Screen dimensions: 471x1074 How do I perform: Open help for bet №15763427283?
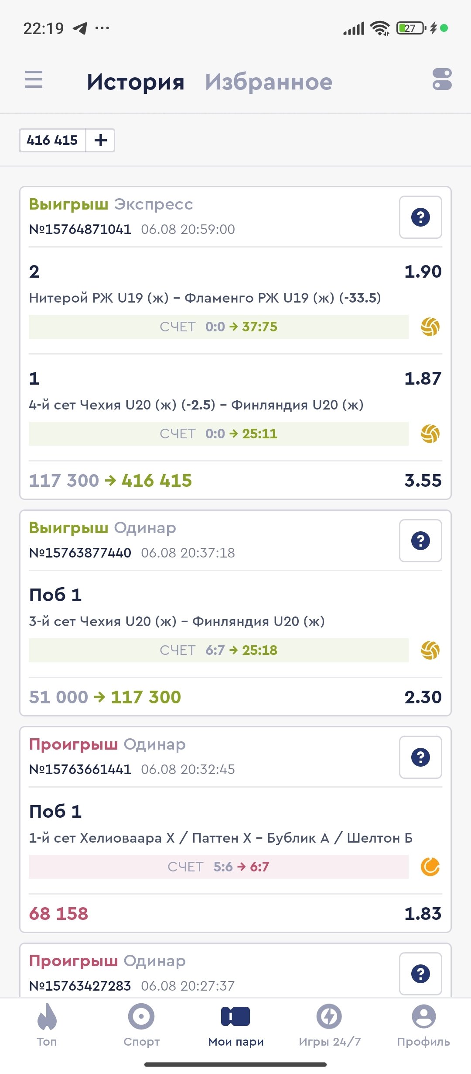pyautogui.click(x=420, y=974)
